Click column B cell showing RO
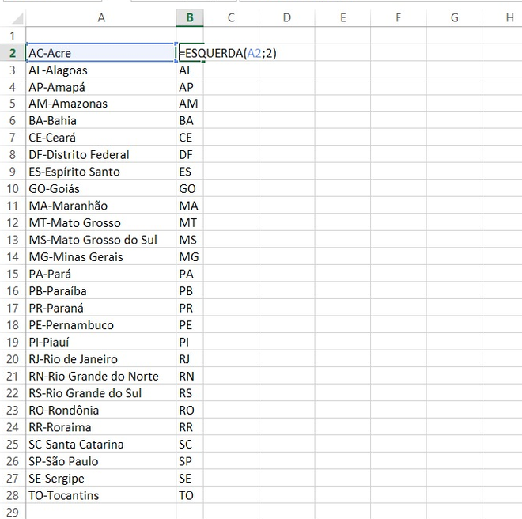This screenshot has width=522, height=519. coord(190,410)
